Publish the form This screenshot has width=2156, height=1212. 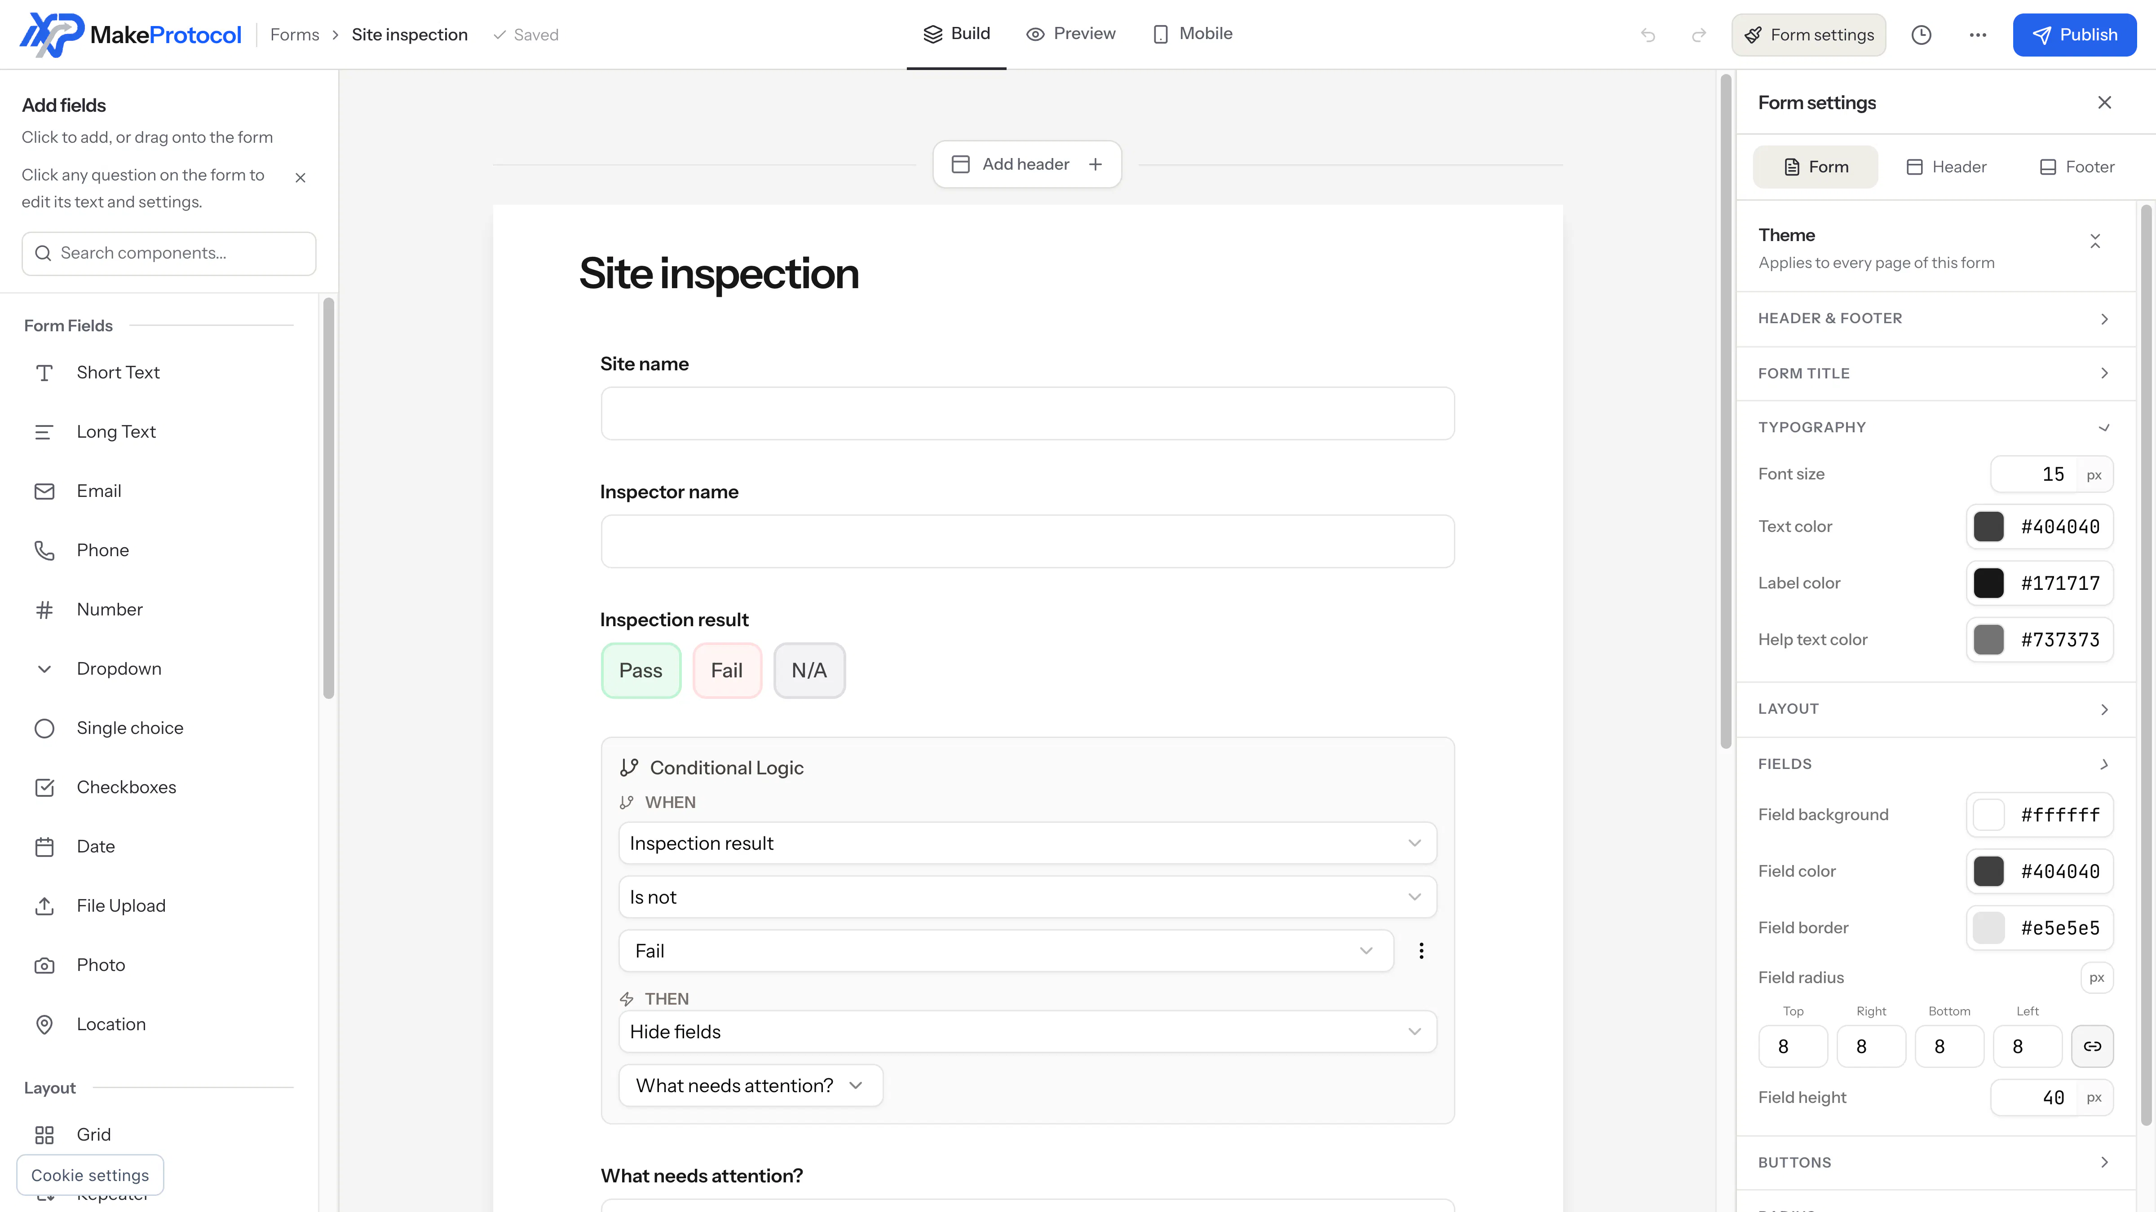2074,35
